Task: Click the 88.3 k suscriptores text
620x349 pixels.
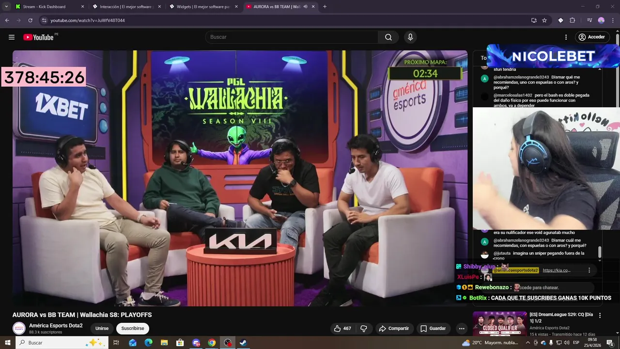Action: 46,332
